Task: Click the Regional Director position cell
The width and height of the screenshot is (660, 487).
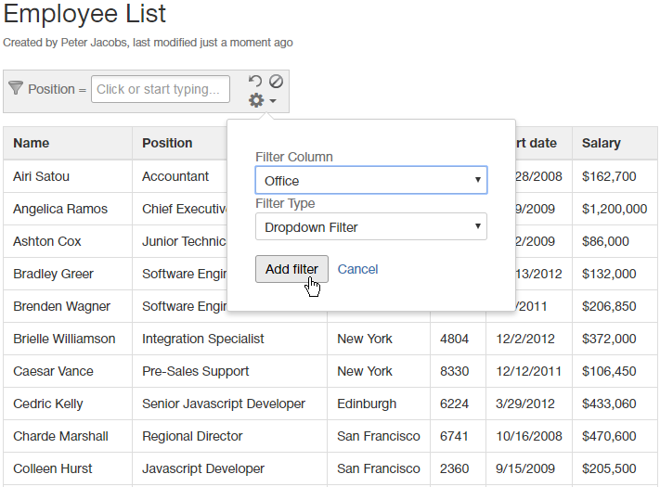Action: [192, 436]
